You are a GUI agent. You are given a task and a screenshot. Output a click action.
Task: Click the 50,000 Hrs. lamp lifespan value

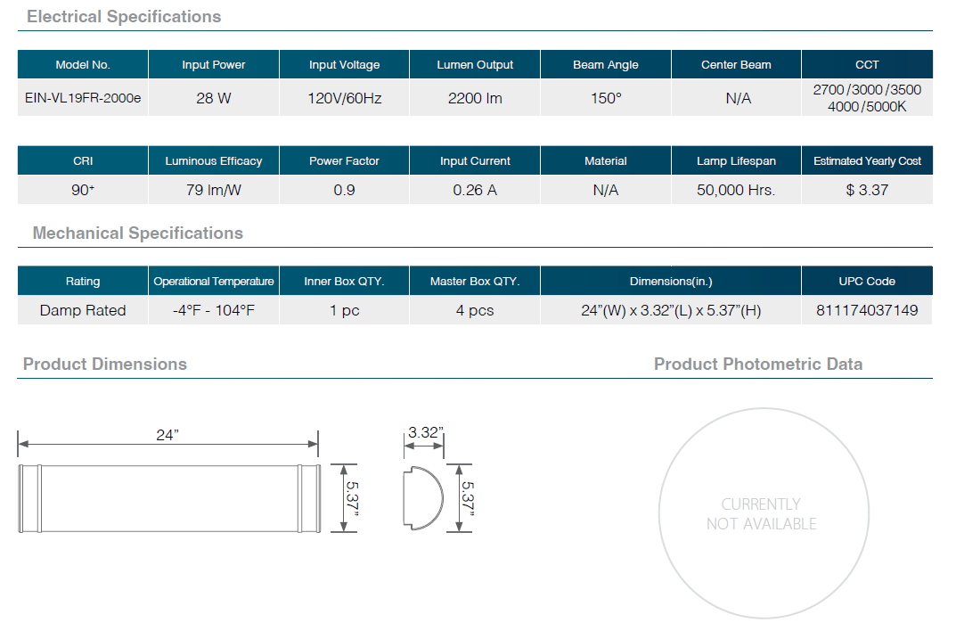pos(736,190)
